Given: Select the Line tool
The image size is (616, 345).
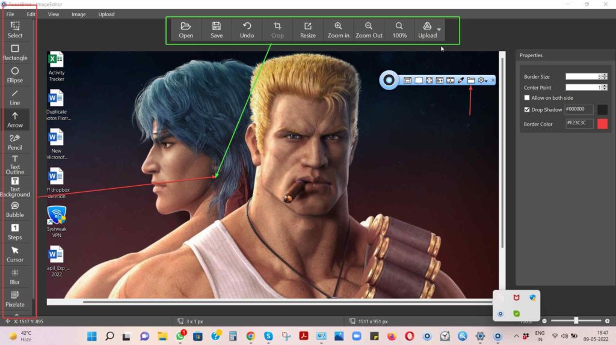Looking at the screenshot, I should point(15,97).
